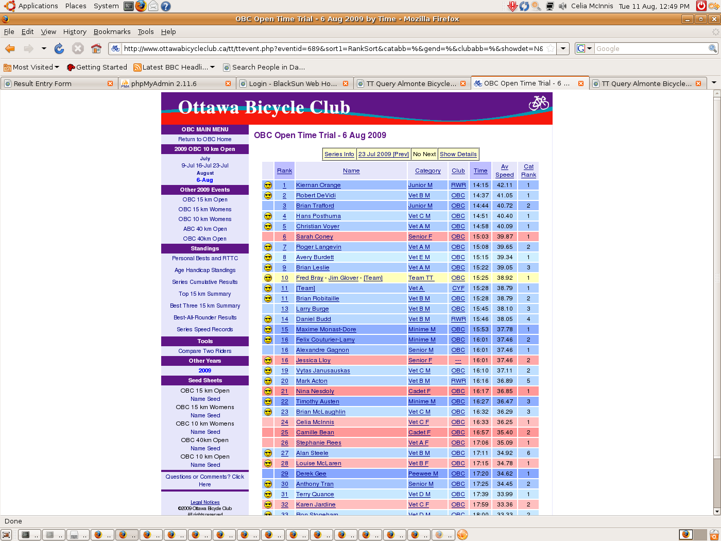This screenshot has width=721, height=541.
Task: Click the stop loading icon
Action: point(78,48)
